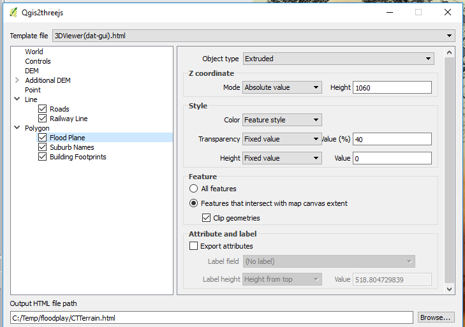Open the Transparency mode dropdown
The height and width of the screenshot is (327, 465).
pyautogui.click(x=282, y=139)
